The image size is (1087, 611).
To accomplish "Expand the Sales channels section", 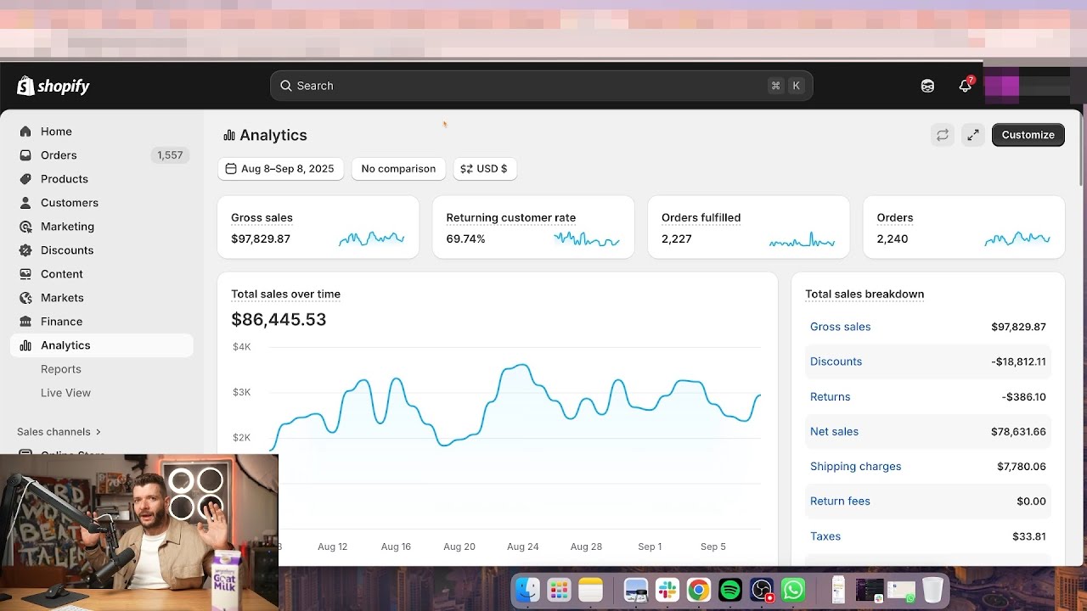I will click(x=59, y=432).
